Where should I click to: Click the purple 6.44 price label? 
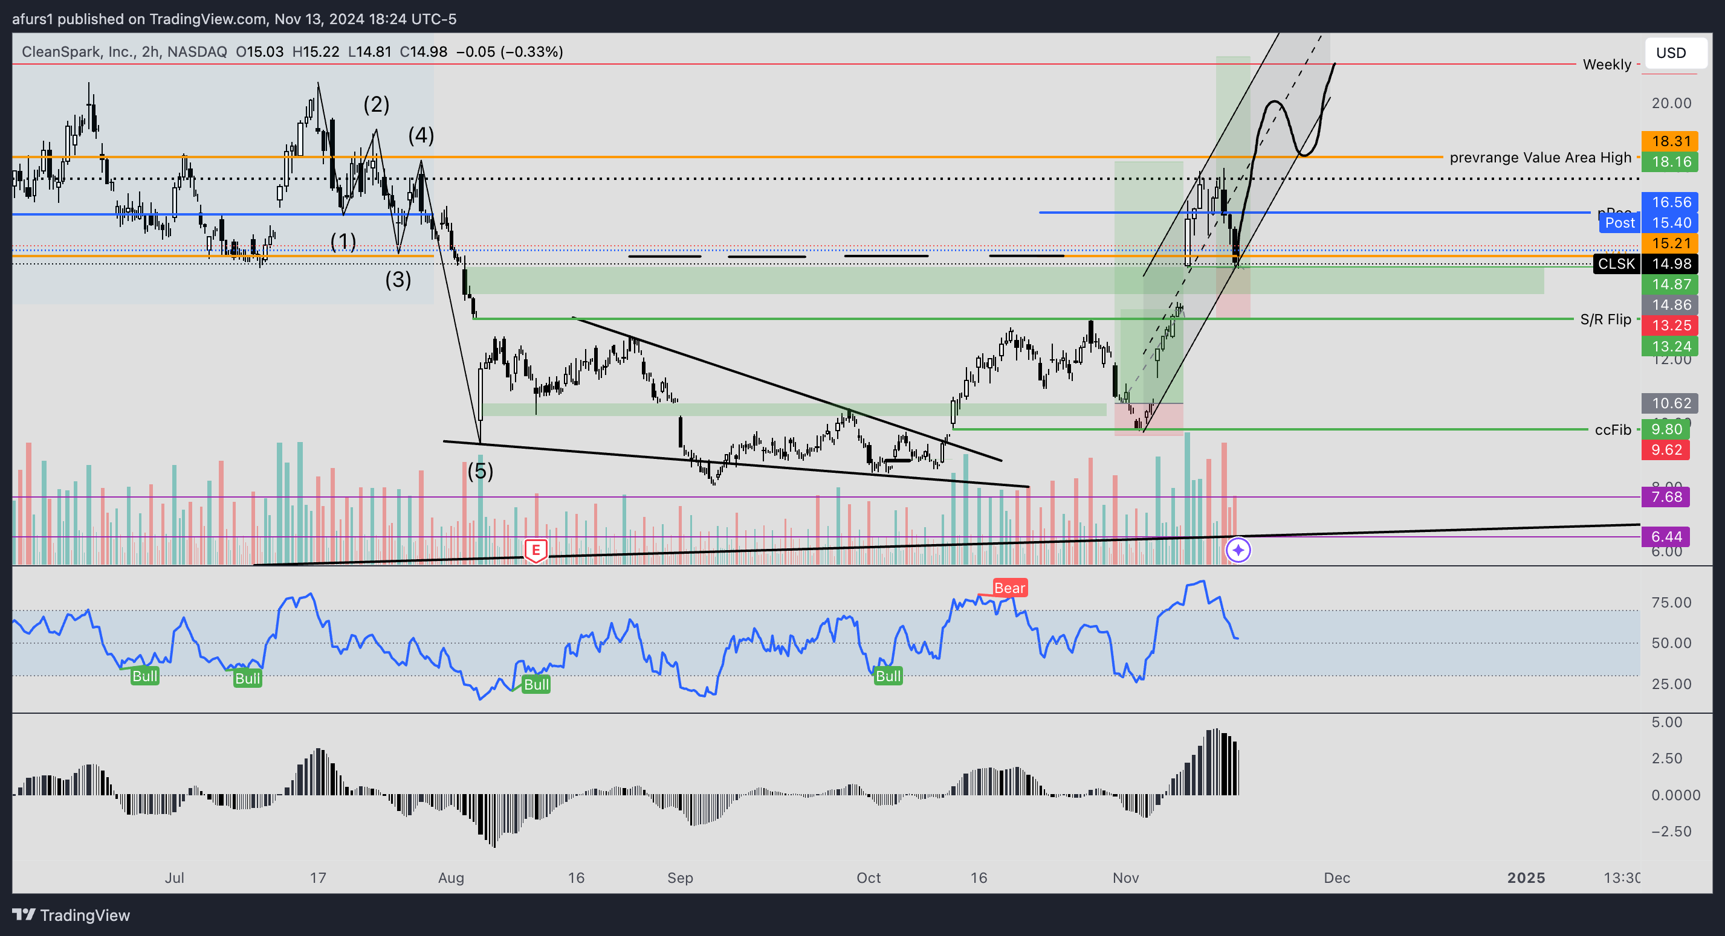tap(1665, 537)
